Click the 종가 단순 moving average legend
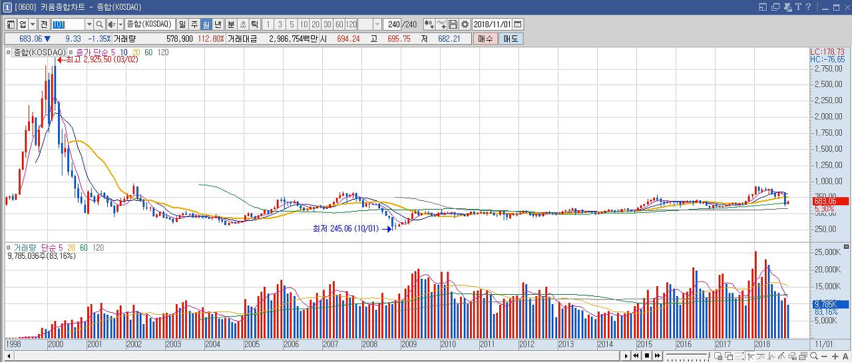Viewport: 852px width, 362px height. (x=94, y=52)
